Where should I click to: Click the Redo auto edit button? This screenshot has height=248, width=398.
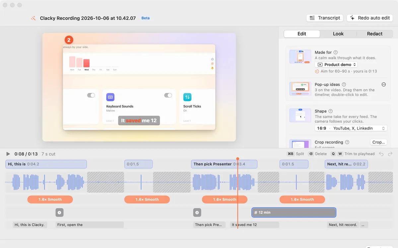pyautogui.click(x=370, y=18)
